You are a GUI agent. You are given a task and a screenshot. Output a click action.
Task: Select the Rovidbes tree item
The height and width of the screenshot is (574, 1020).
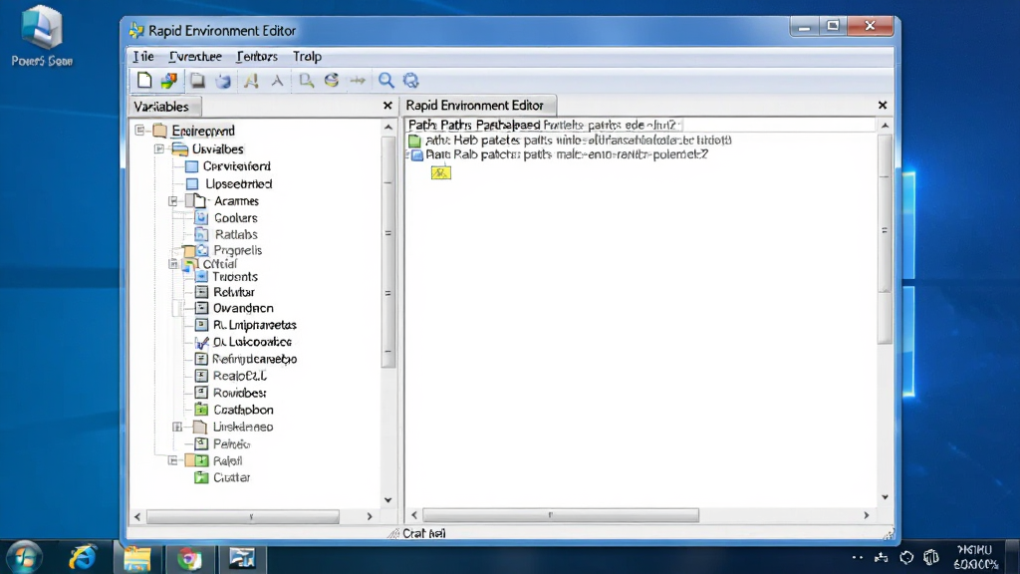[239, 393]
